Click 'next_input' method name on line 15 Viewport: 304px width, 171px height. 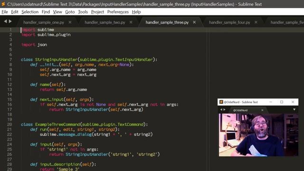(52, 99)
